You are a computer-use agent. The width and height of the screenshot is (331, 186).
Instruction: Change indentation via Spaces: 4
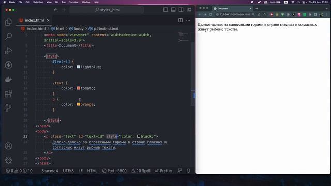(50, 171)
